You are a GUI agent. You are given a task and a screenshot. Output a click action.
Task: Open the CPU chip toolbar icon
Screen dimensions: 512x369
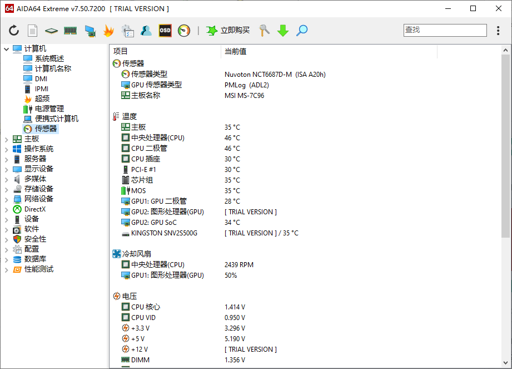(51, 31)
